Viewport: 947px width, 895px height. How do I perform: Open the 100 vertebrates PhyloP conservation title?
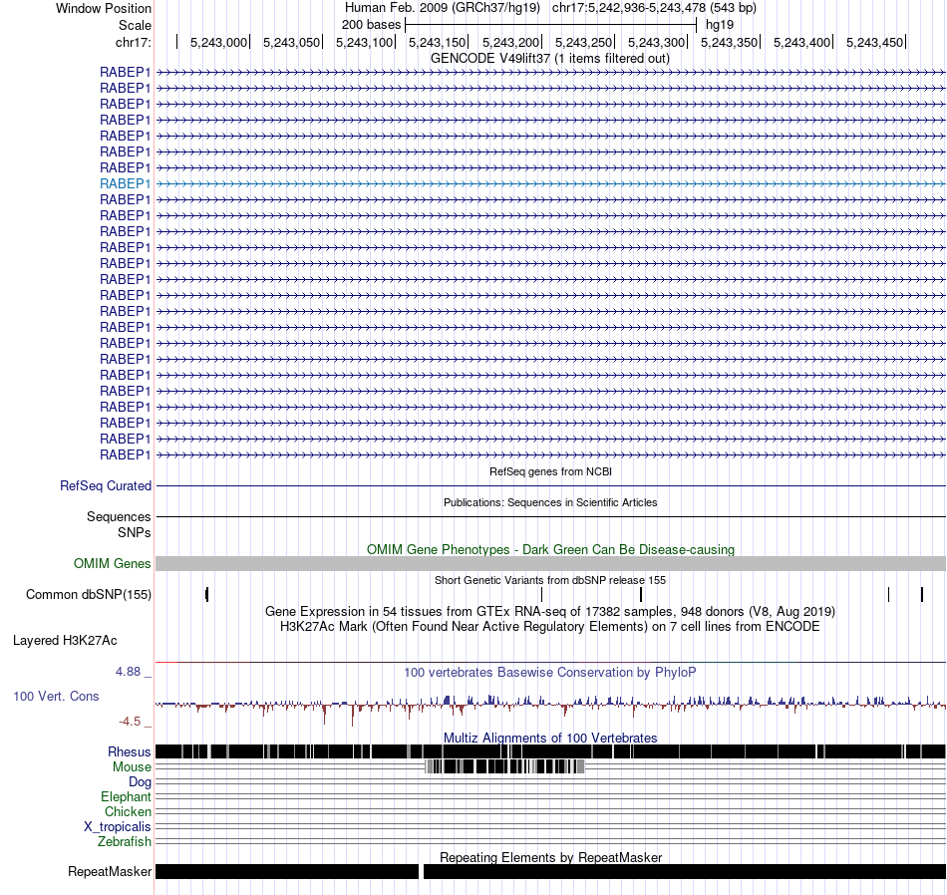550,672
